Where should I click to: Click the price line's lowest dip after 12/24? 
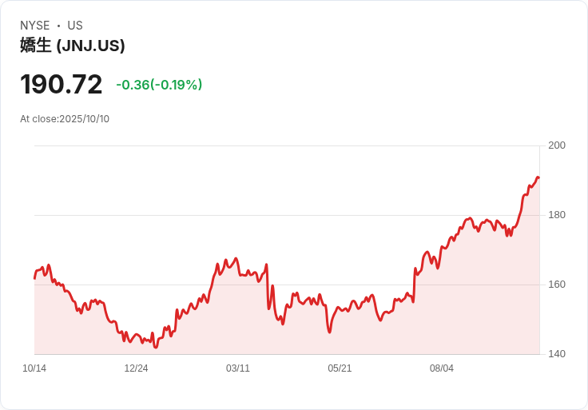tap(156, 348)
